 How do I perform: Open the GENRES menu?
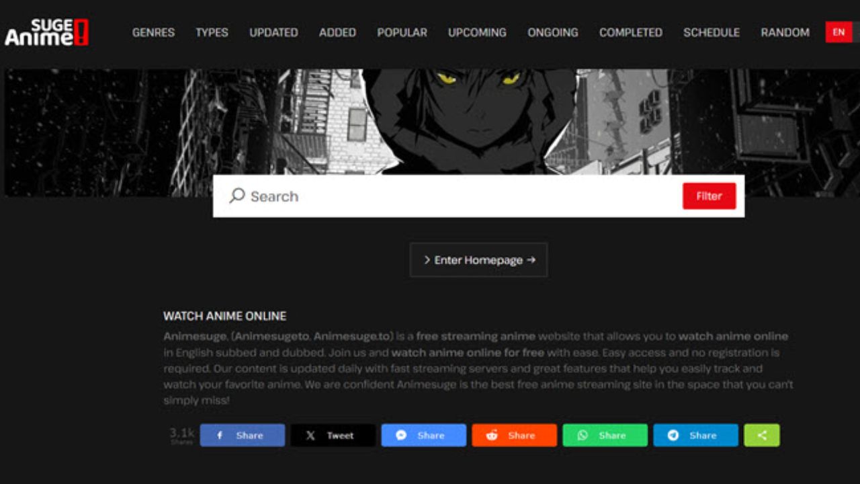[x=153, y=32]
